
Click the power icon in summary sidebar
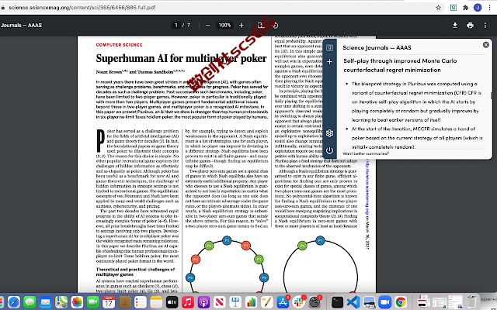point(329,150)
